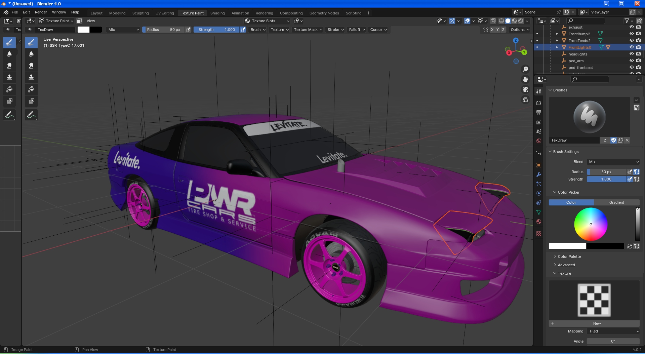645x354 pixels.
Task: Select the Annotate tool in 3D viewport toolbar
Action: point(31,115)
